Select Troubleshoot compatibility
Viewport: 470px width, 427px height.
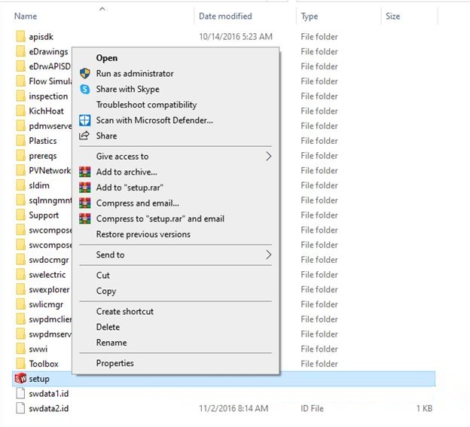[x=146, y=105]
